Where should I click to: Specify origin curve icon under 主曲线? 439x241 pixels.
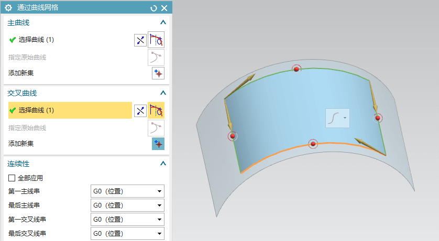pos(156,58)
